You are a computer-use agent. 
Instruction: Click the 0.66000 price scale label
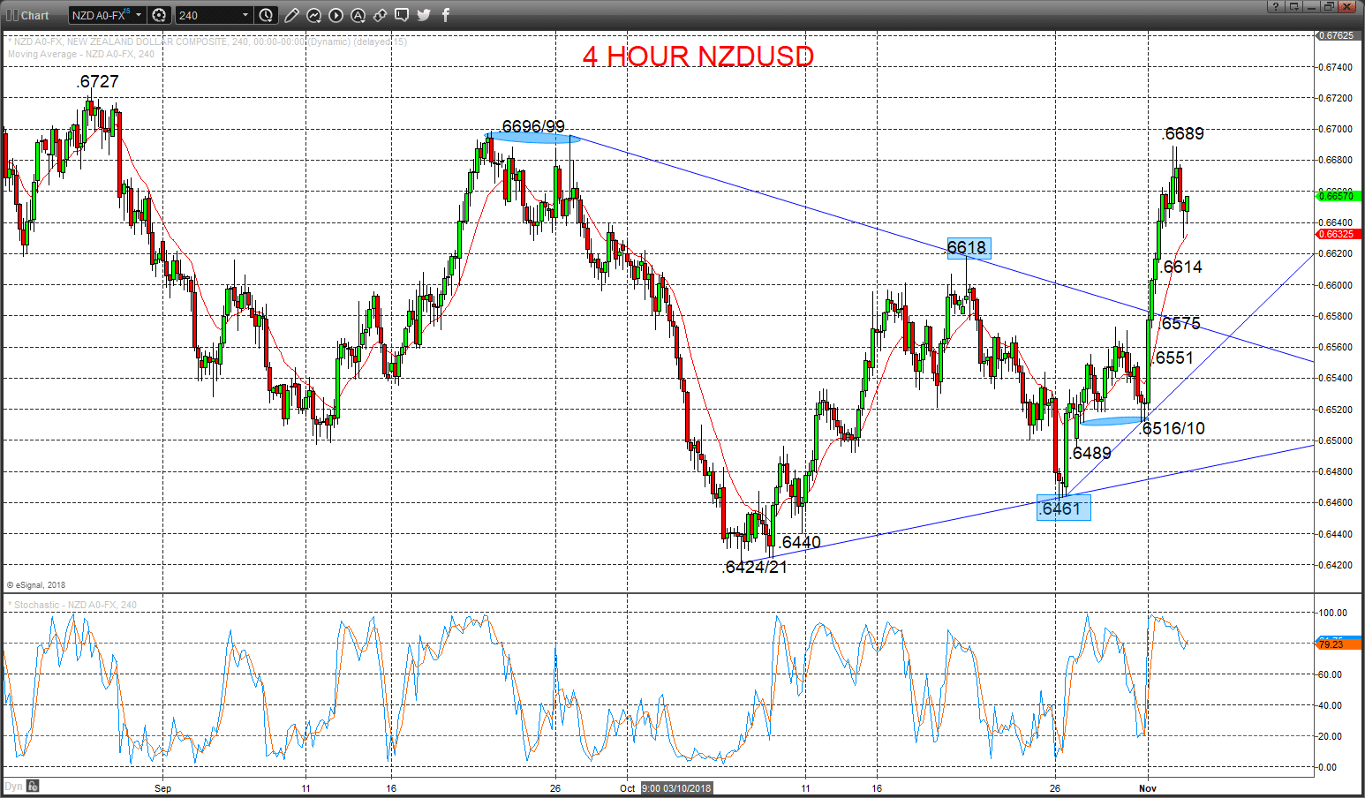point(1336,285)
